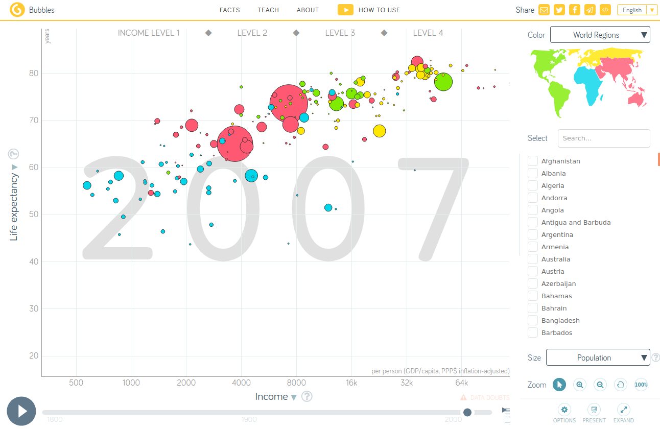Share the chart via Twitter icon

tap(559, 10)
